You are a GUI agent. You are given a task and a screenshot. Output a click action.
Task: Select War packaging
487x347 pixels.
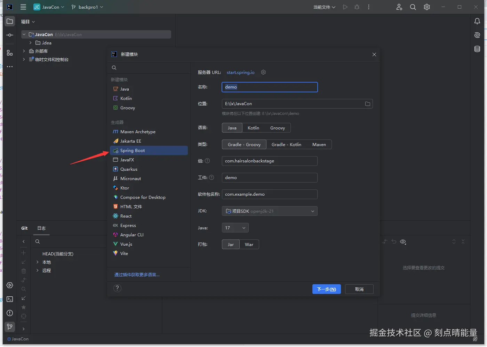[249, 244]
